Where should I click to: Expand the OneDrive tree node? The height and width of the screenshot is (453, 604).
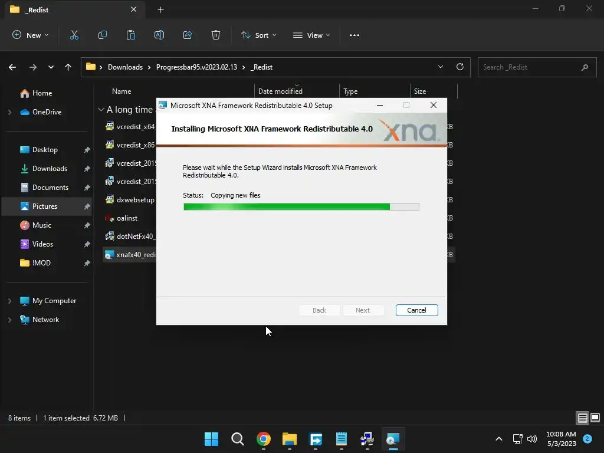9,112
